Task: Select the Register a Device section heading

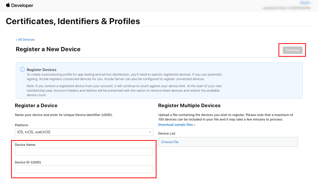Action: [x=36, y=105]
